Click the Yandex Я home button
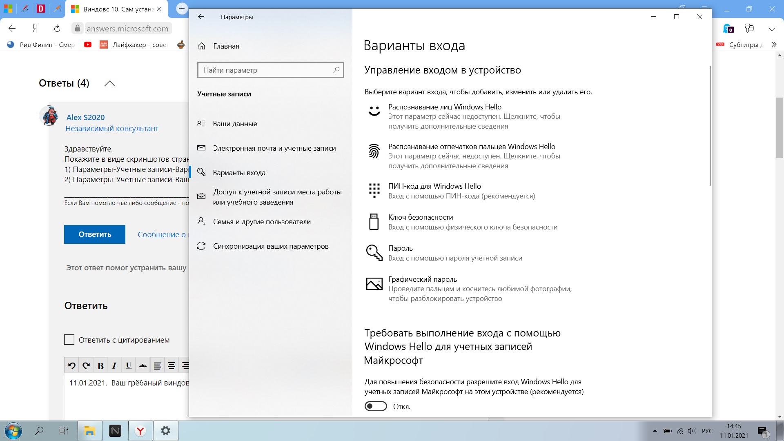 pyautogui.click(x=35, y=28)
